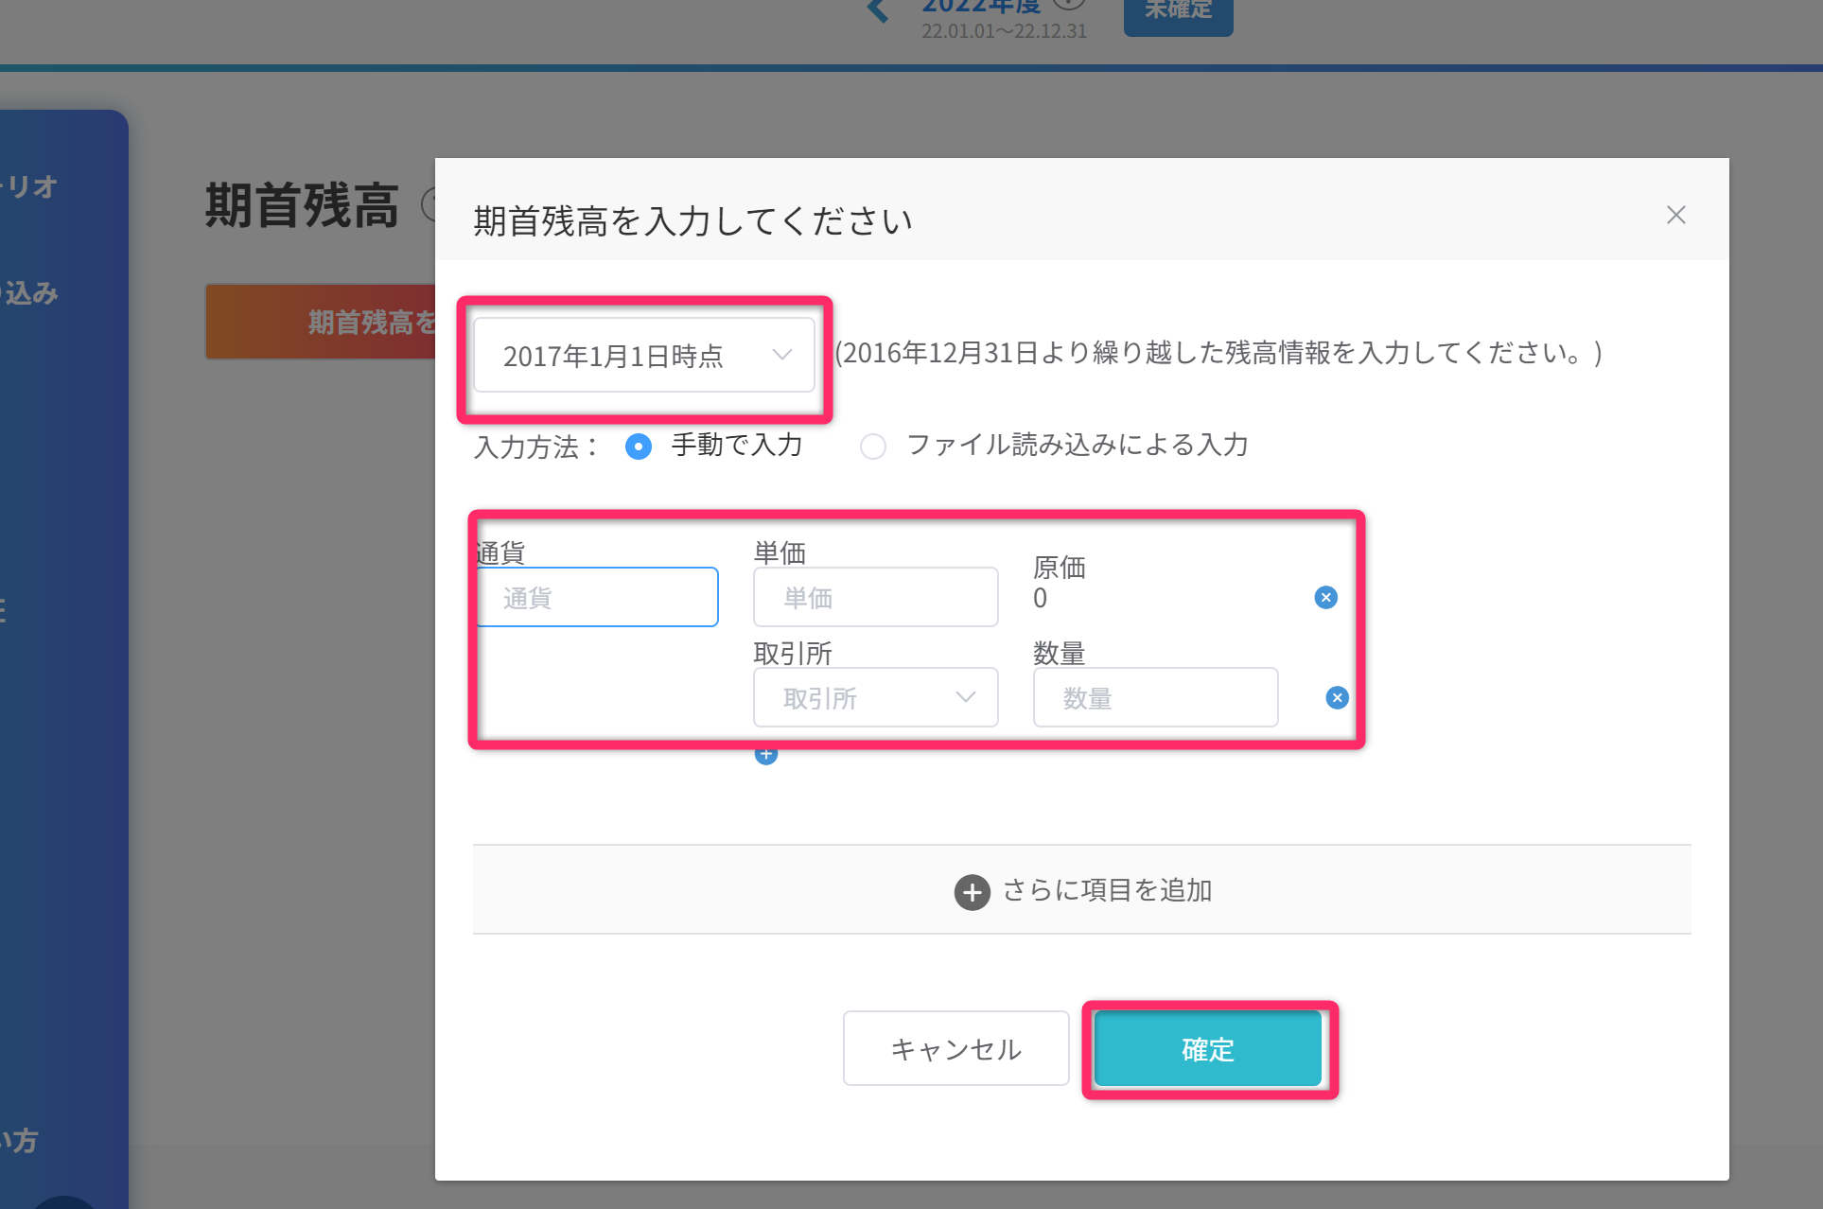Add exchange row with small plus icon
The image size is (1823, 1209).
(766, 755)
